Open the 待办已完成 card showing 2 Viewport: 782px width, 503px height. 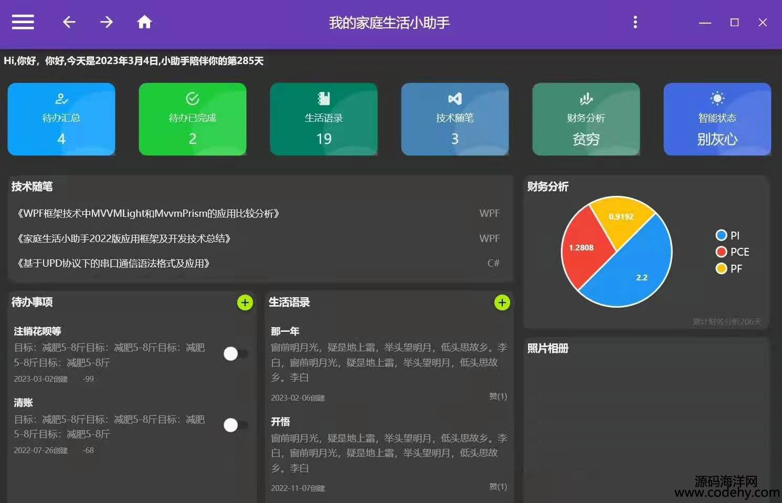[x=193, y=119]
